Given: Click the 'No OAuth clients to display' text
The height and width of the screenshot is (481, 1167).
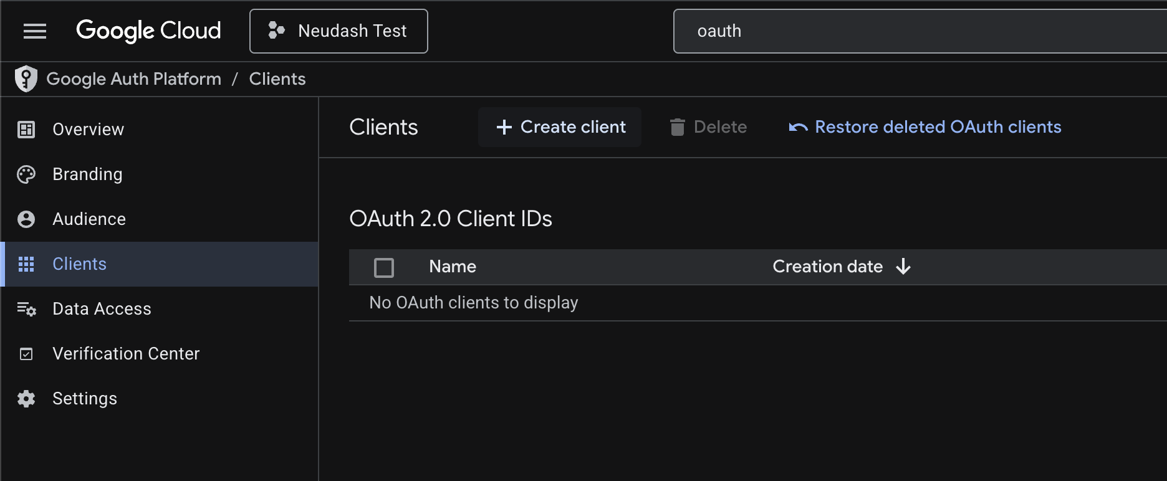Looking at the screenshot, I should (x=474, y=303).
